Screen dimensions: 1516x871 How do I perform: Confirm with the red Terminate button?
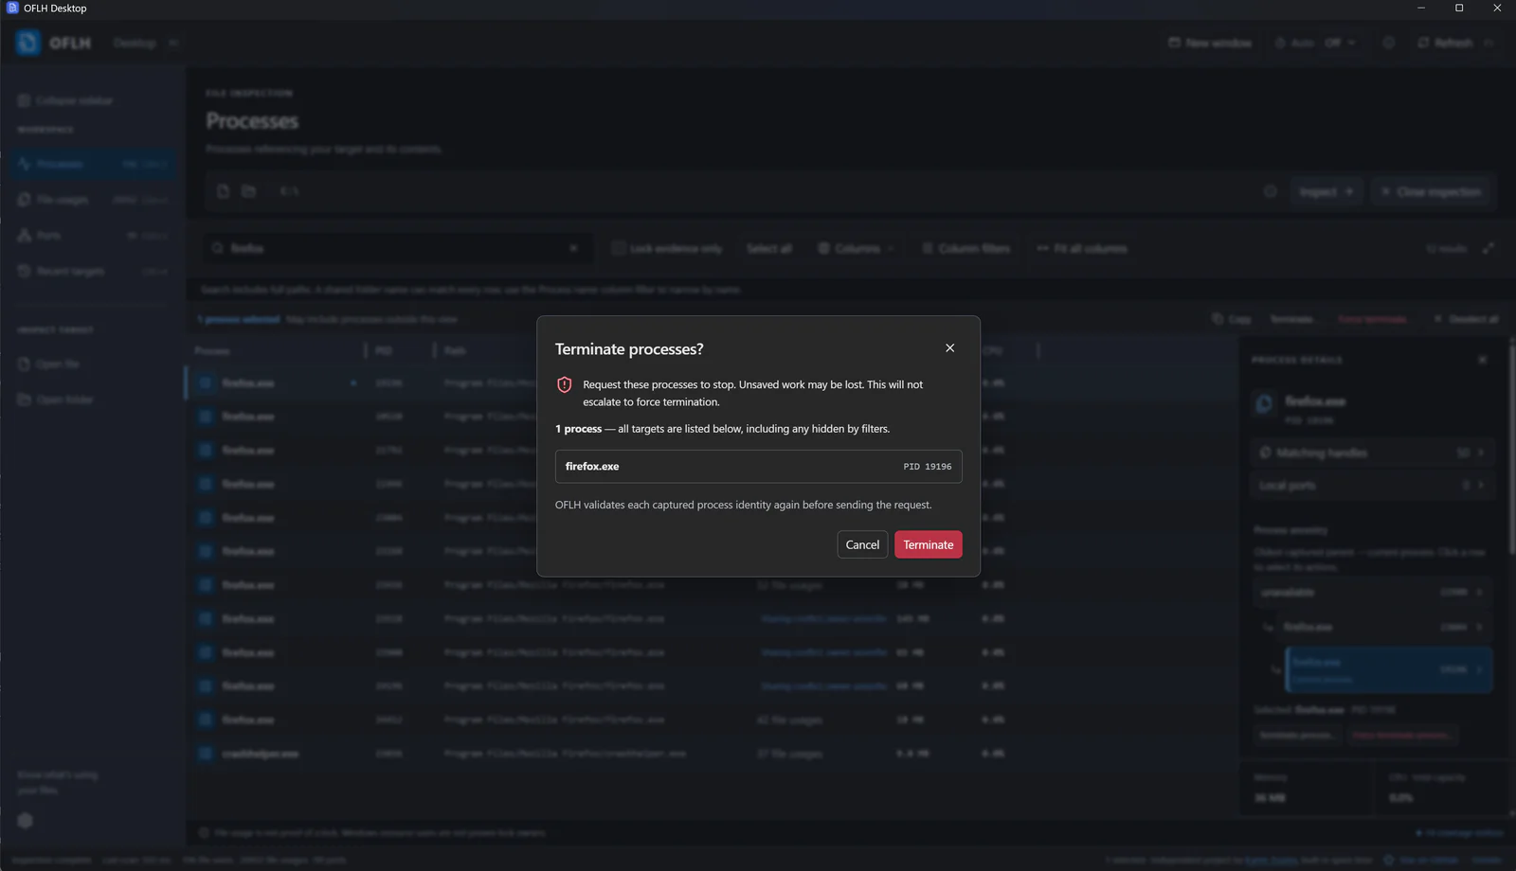928,544
